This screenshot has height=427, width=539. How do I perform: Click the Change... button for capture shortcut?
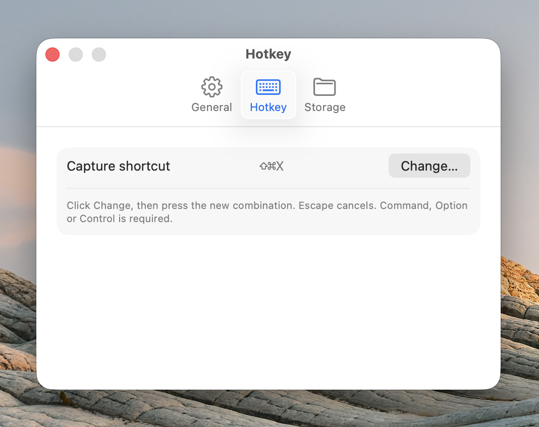pos(429,166)
